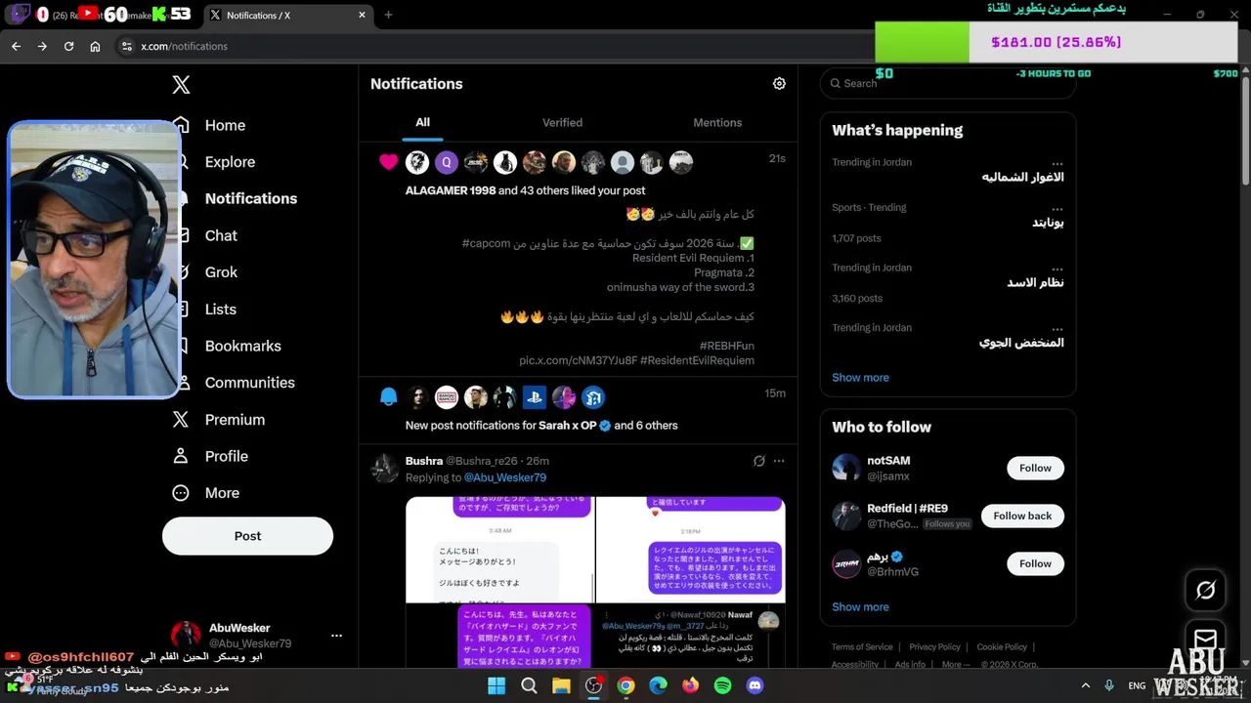Select the All notifications tab

422,122
